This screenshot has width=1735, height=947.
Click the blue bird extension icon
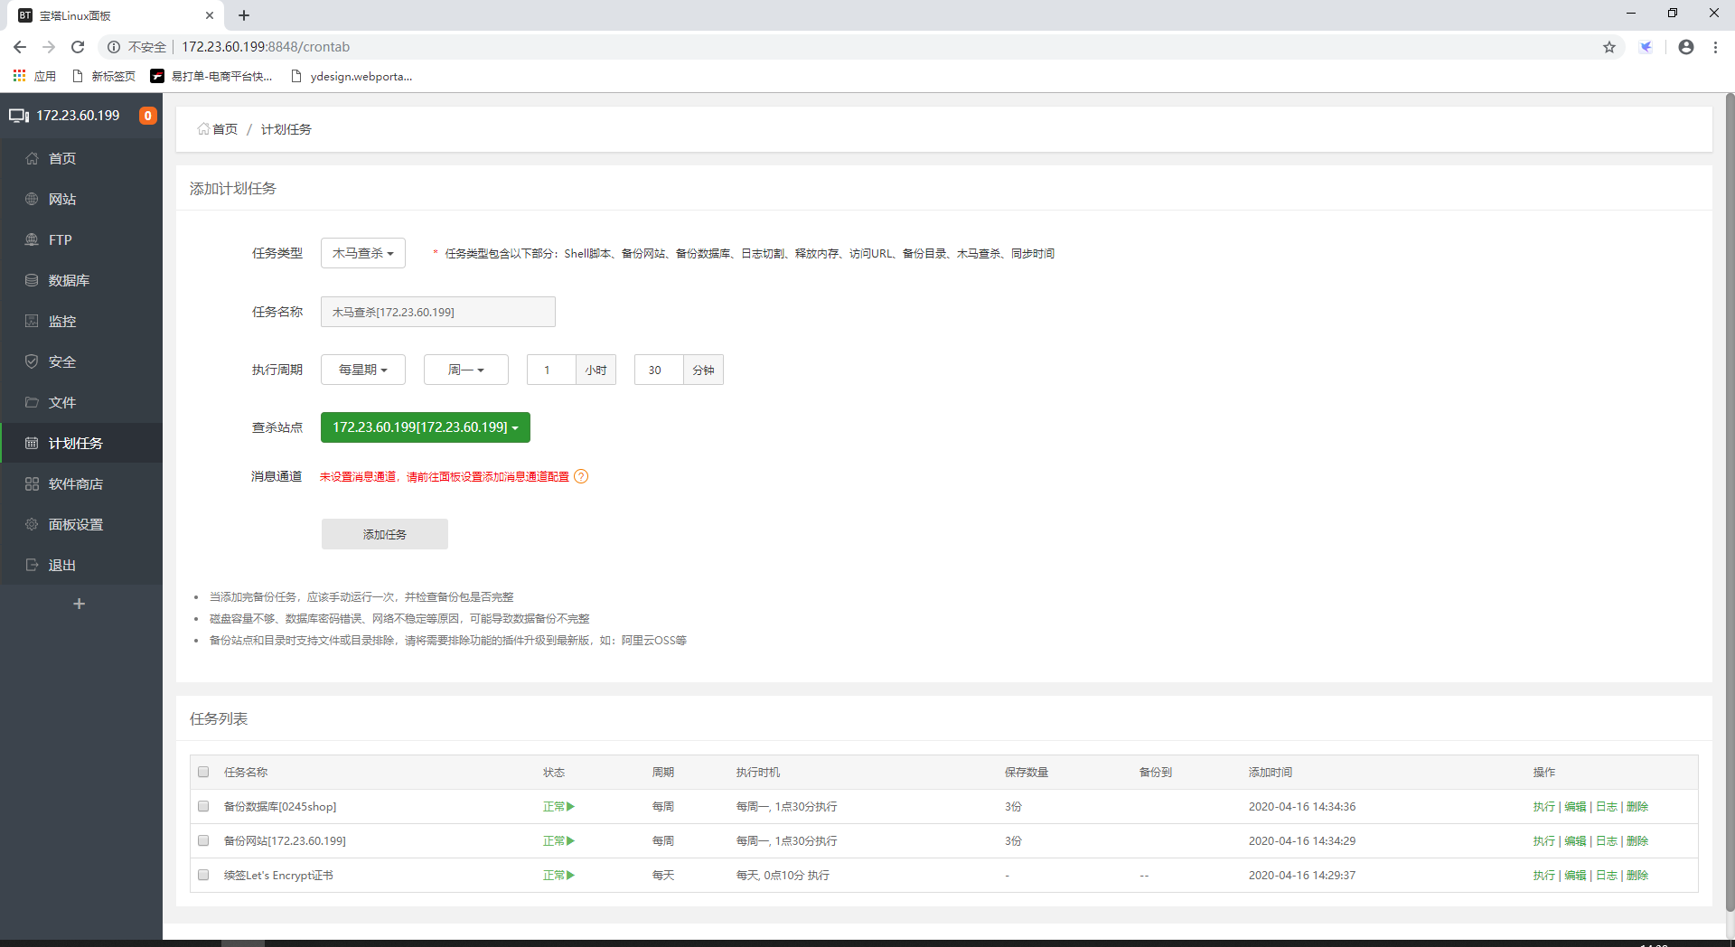pyautogui.click(x=1646, y=47)
